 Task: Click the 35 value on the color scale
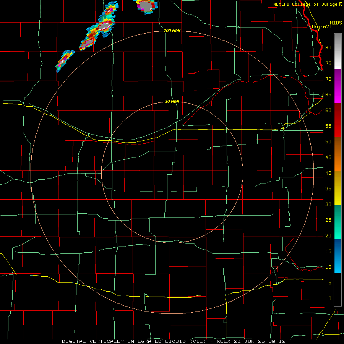328,189
